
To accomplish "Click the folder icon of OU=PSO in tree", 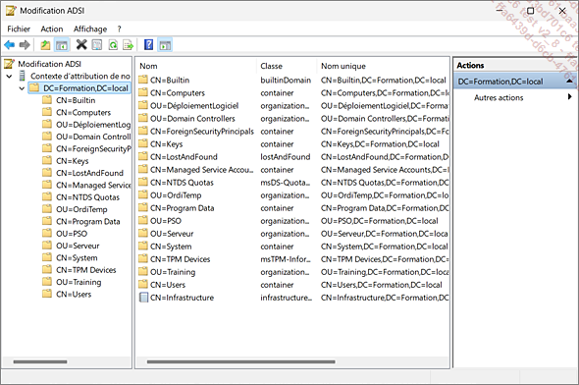I will 47,233.
